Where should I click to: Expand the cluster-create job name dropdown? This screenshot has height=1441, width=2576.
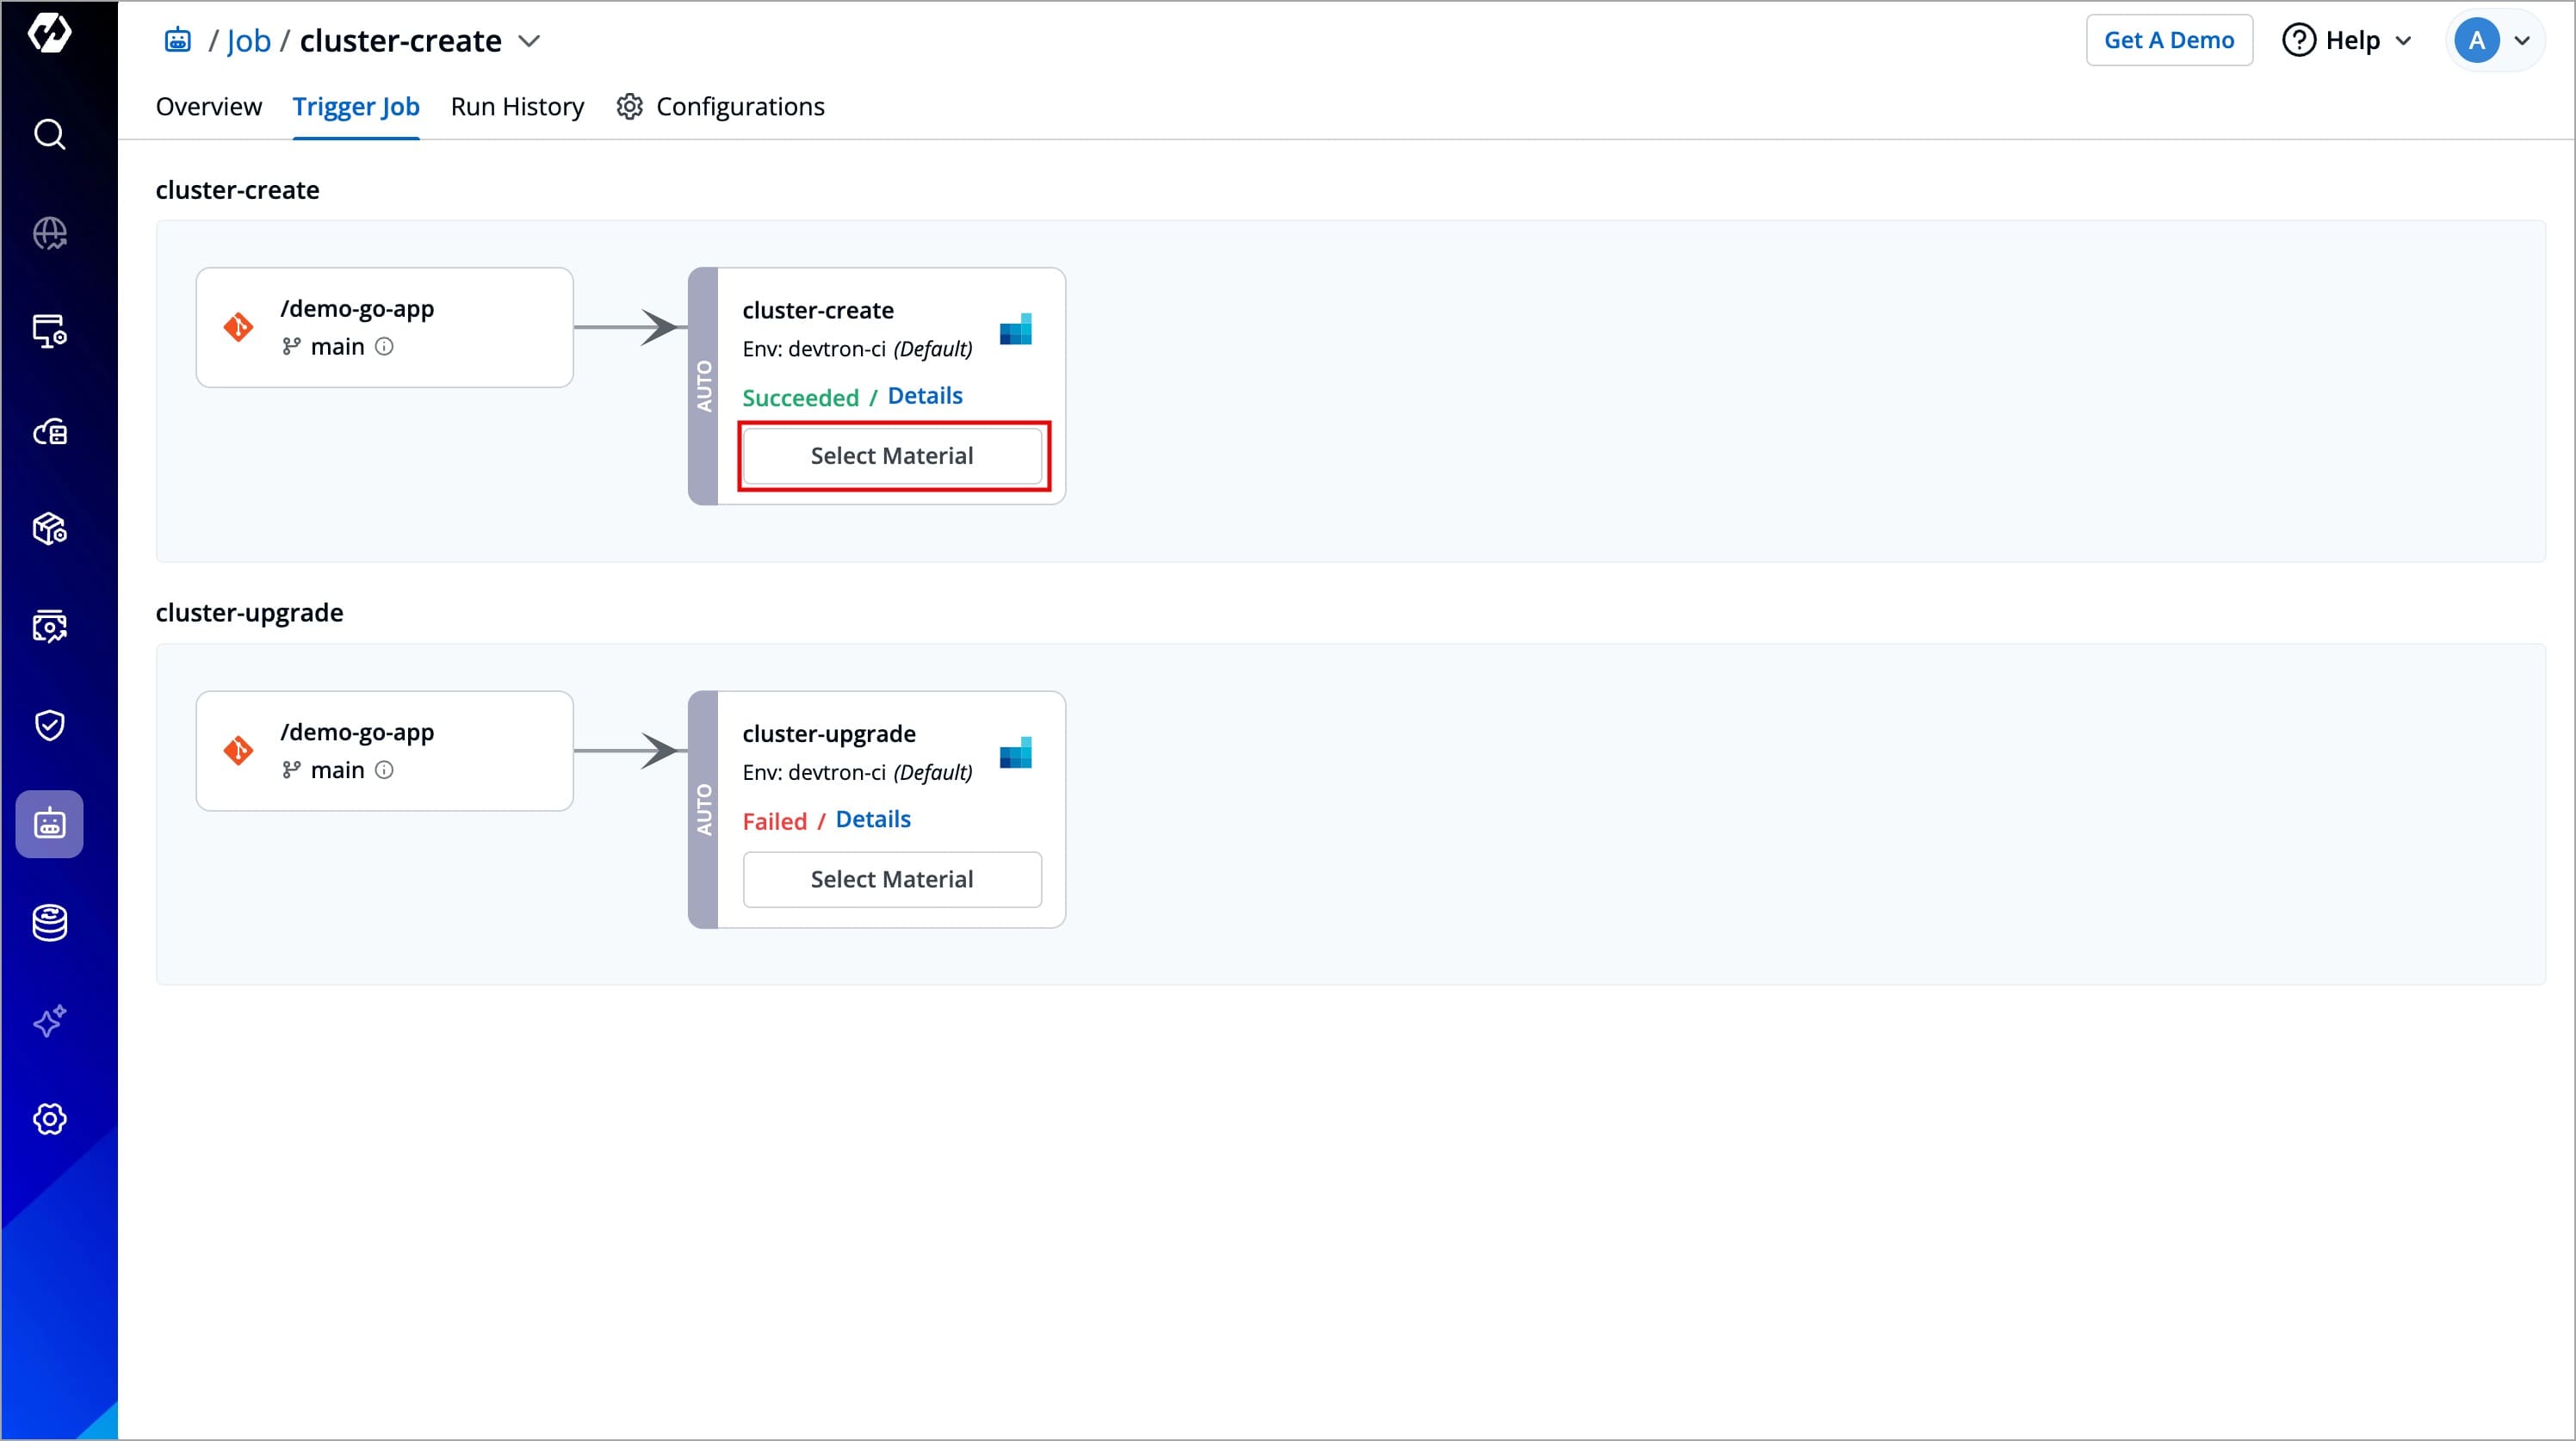529,41
